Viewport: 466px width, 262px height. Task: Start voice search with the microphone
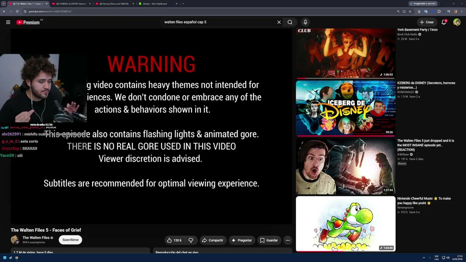[305, 22]
